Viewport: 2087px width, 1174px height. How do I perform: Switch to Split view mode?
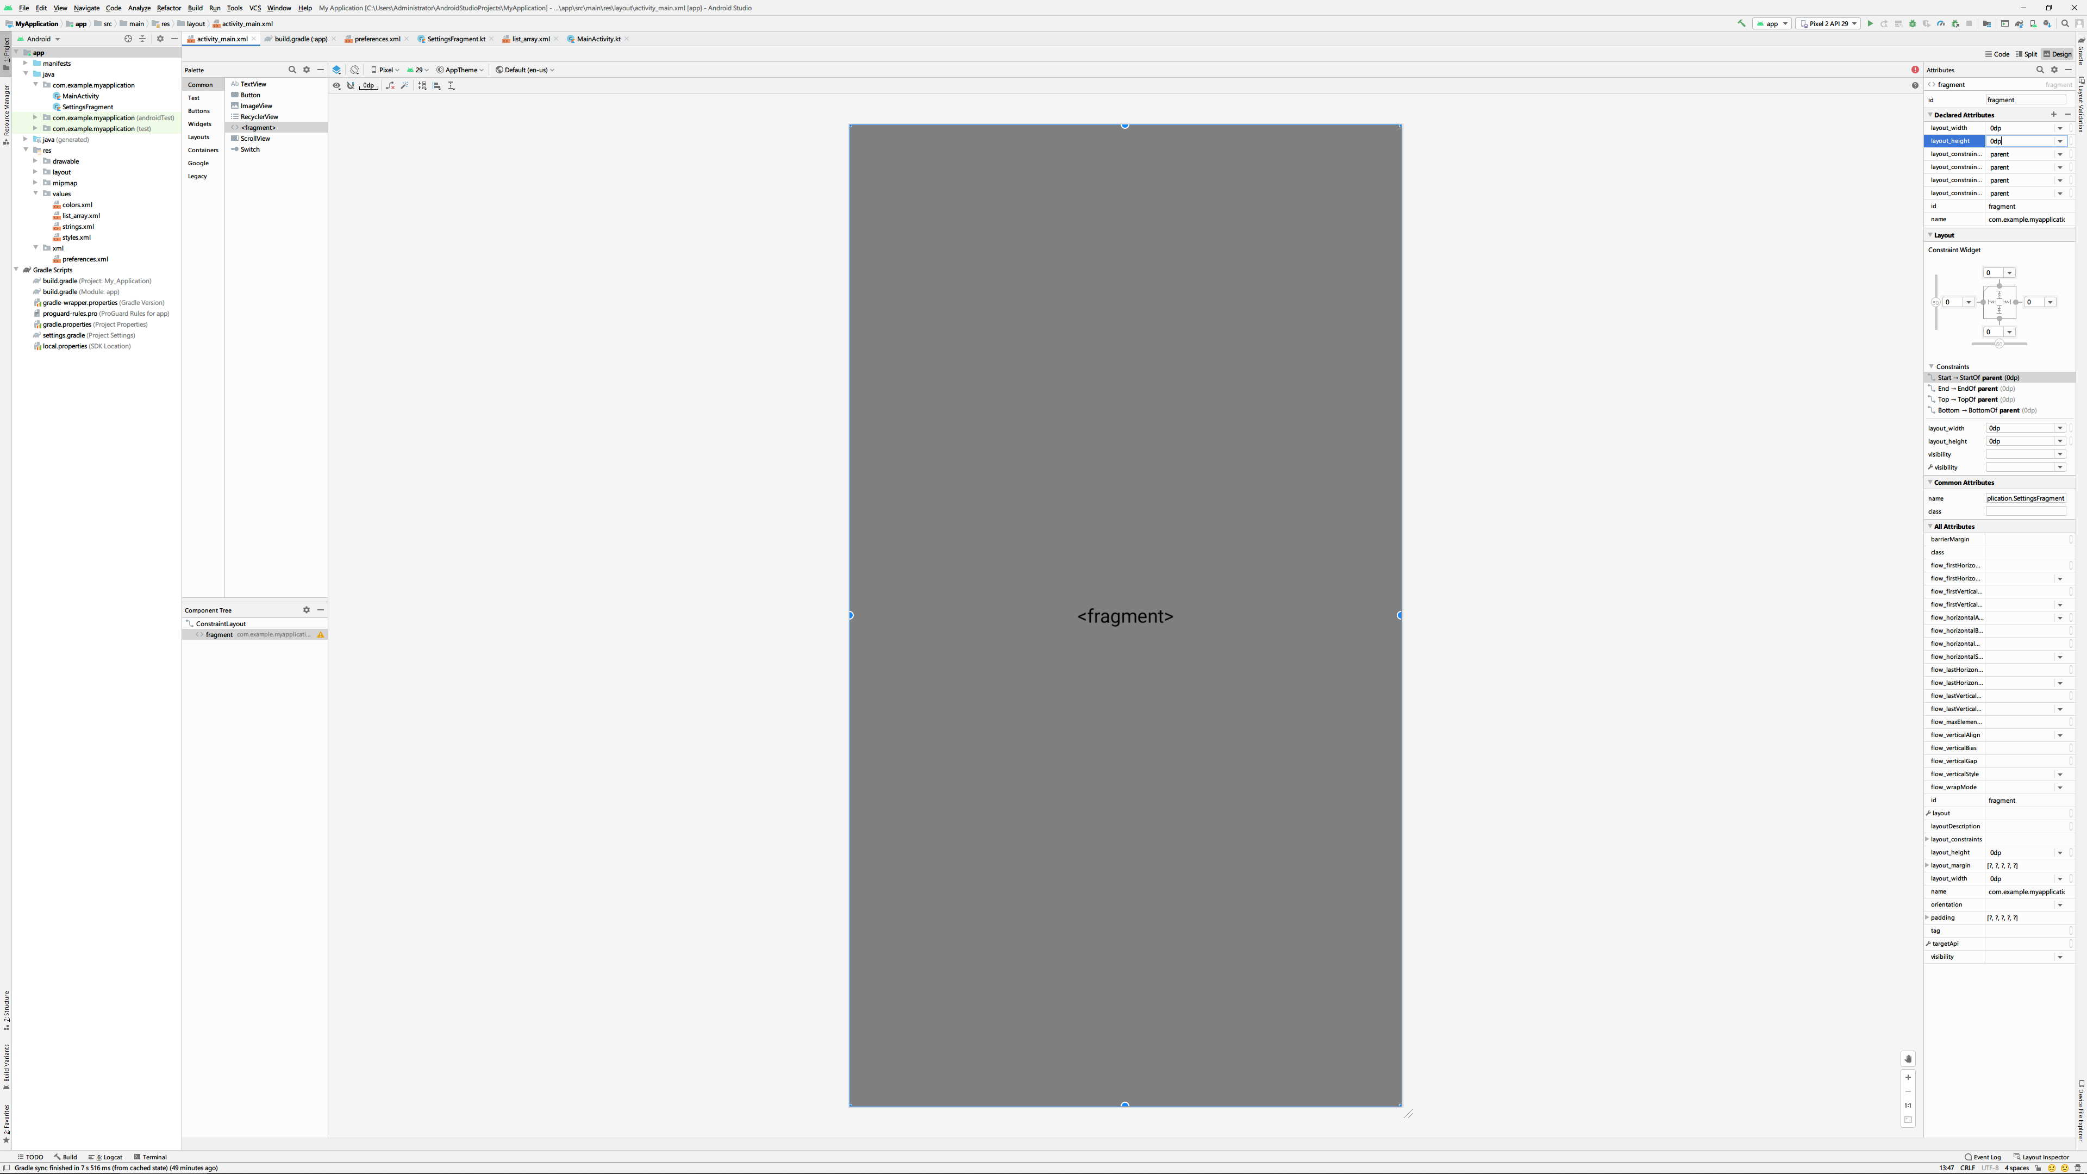click(2026, 54)
